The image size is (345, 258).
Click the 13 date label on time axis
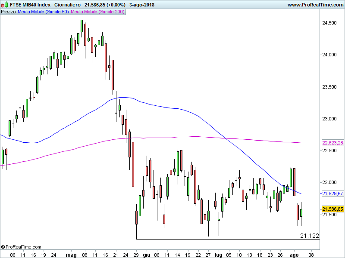tap(249, 255)
